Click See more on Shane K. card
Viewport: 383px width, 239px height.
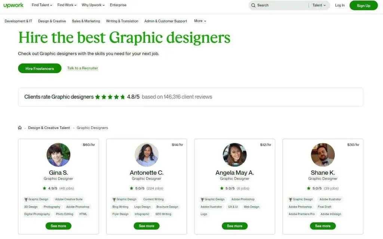click(x=323, y=226)
